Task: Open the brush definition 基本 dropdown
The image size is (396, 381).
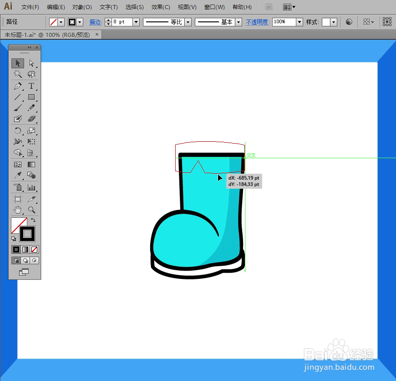Action: [x=239, y=22]
